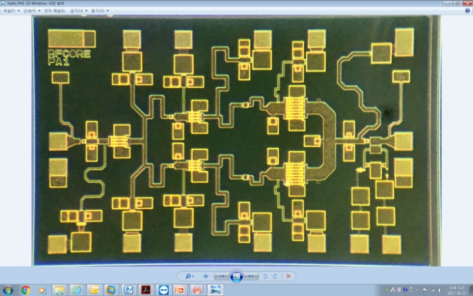Click the actual size fit button
Image resolution: width=473 pixels, height=296 pixels.
coord(206,276)
